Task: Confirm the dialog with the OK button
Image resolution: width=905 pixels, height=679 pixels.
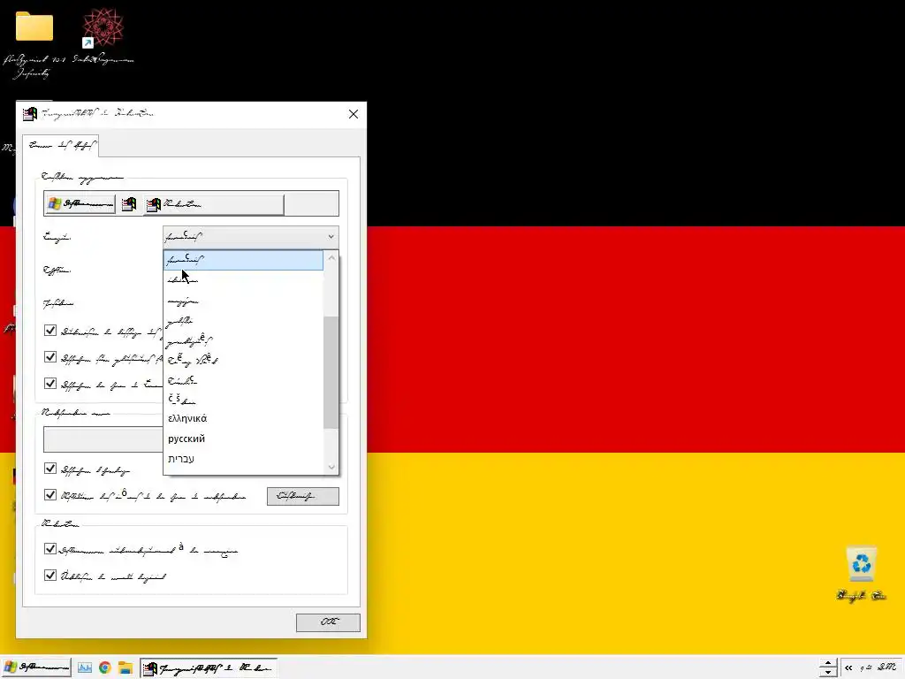Action: point(329,622)
